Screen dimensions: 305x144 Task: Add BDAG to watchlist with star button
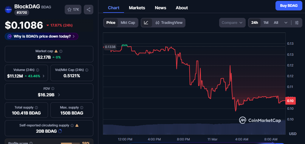pyautogui.click(x=73, y=10)
